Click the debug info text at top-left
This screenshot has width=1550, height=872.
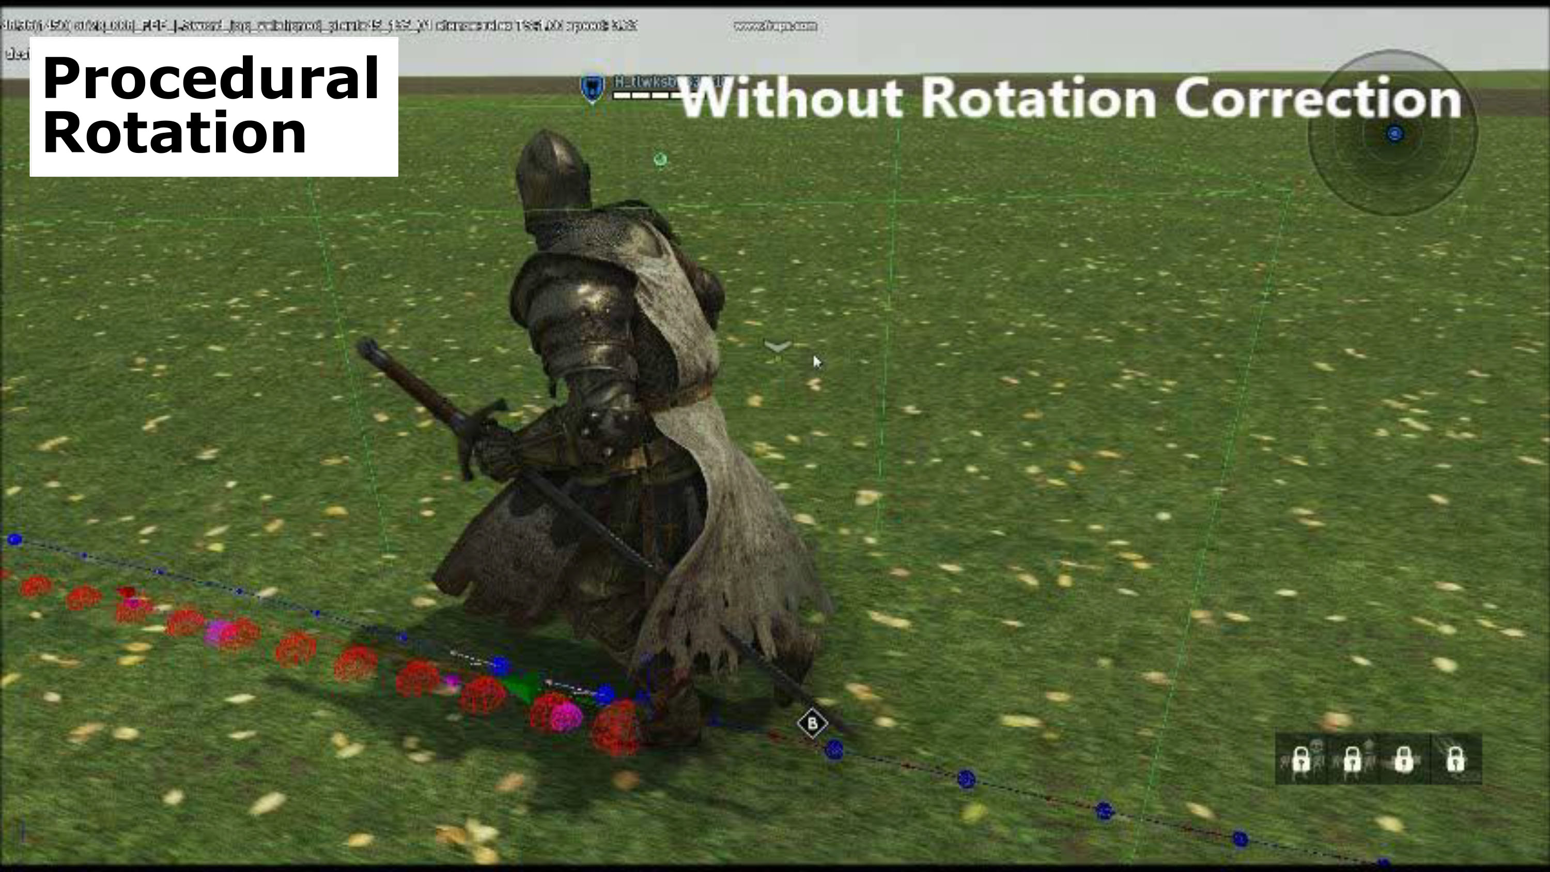coord(319,26)
